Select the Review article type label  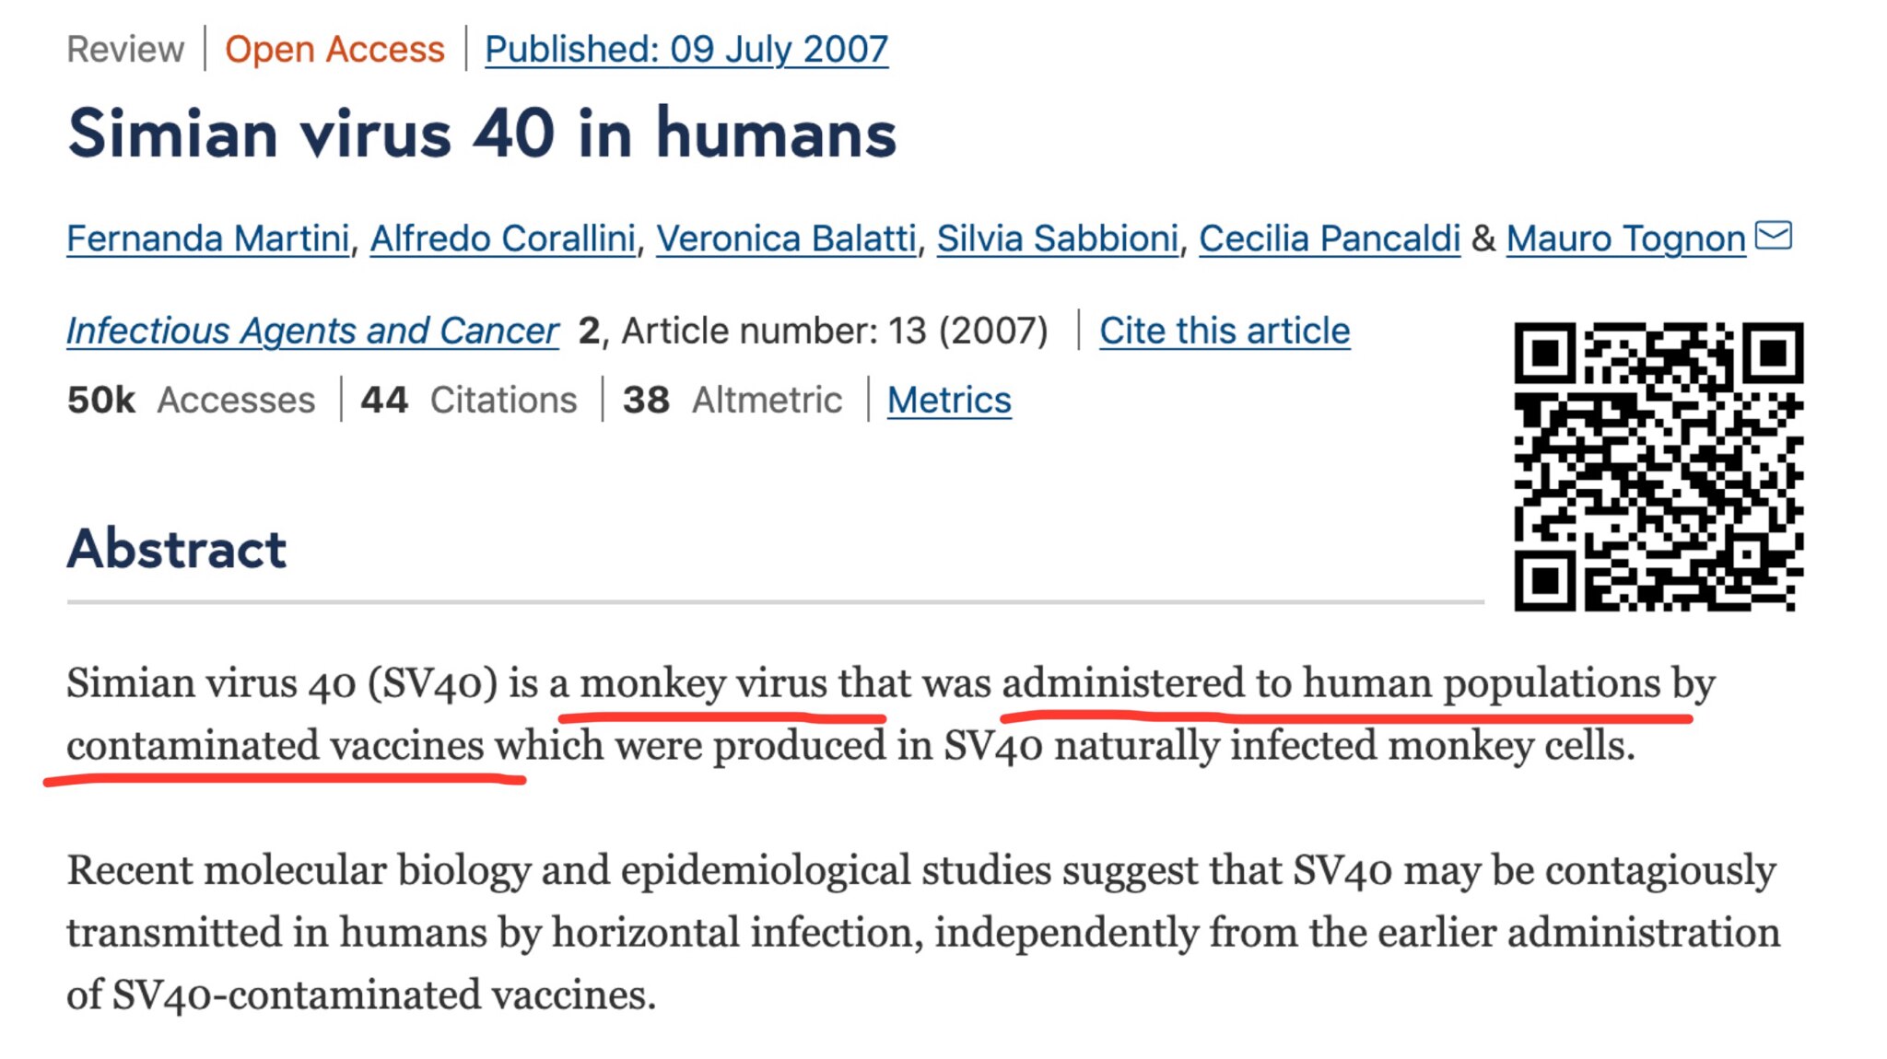[126, 49]
